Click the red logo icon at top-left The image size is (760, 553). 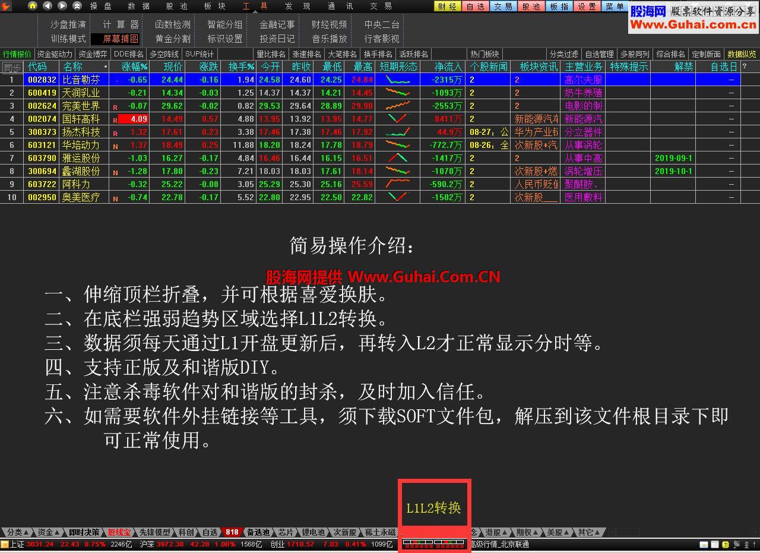(7, 6)
